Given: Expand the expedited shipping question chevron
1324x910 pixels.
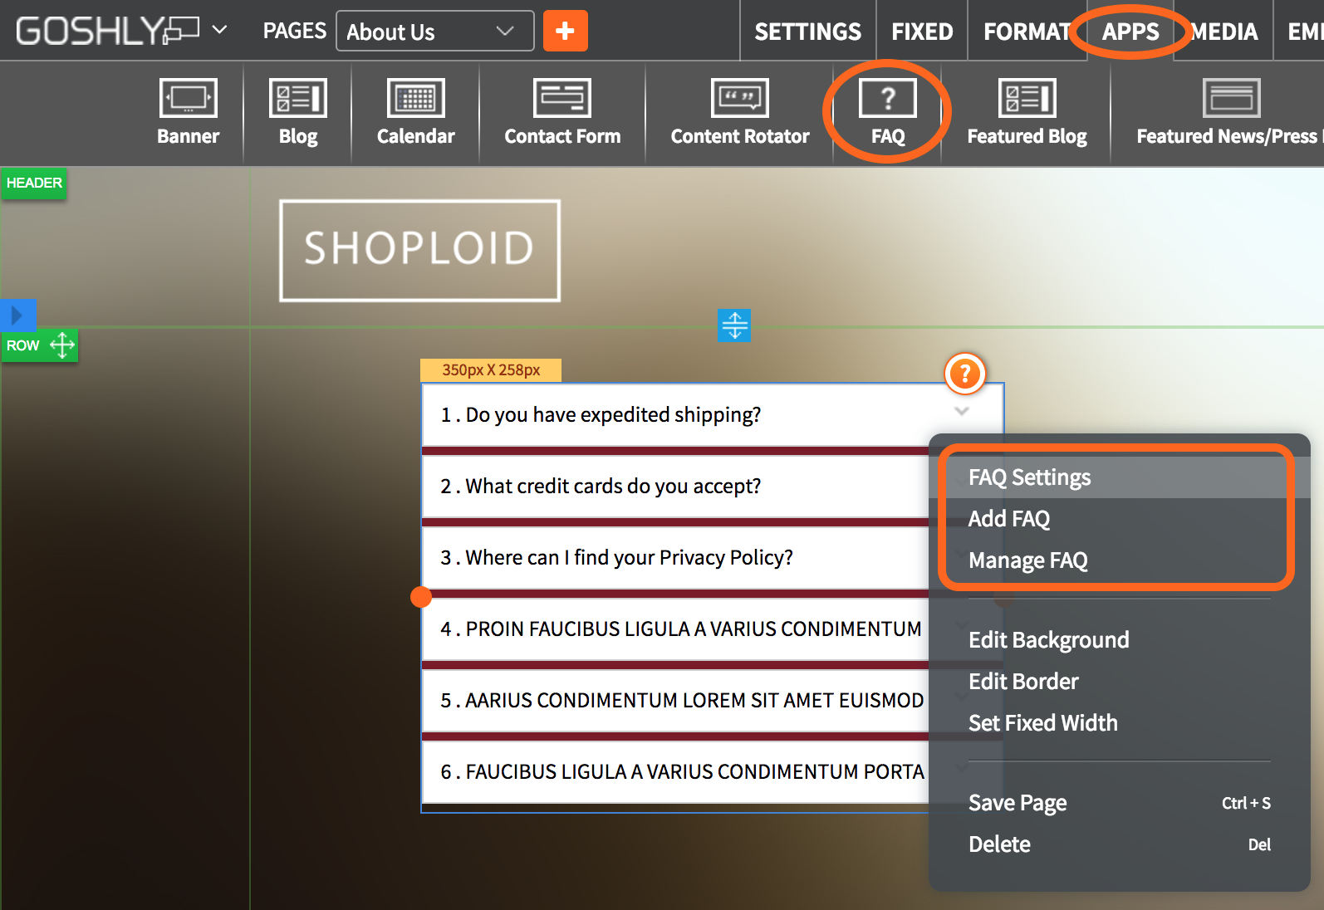Looking at the screenshot, I should click(962, 411).
